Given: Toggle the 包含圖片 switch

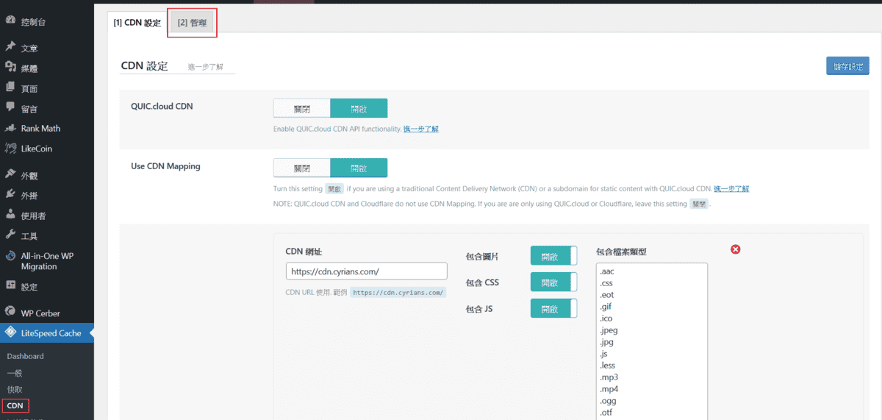Looking at the screenshot, I should (553, 257).
